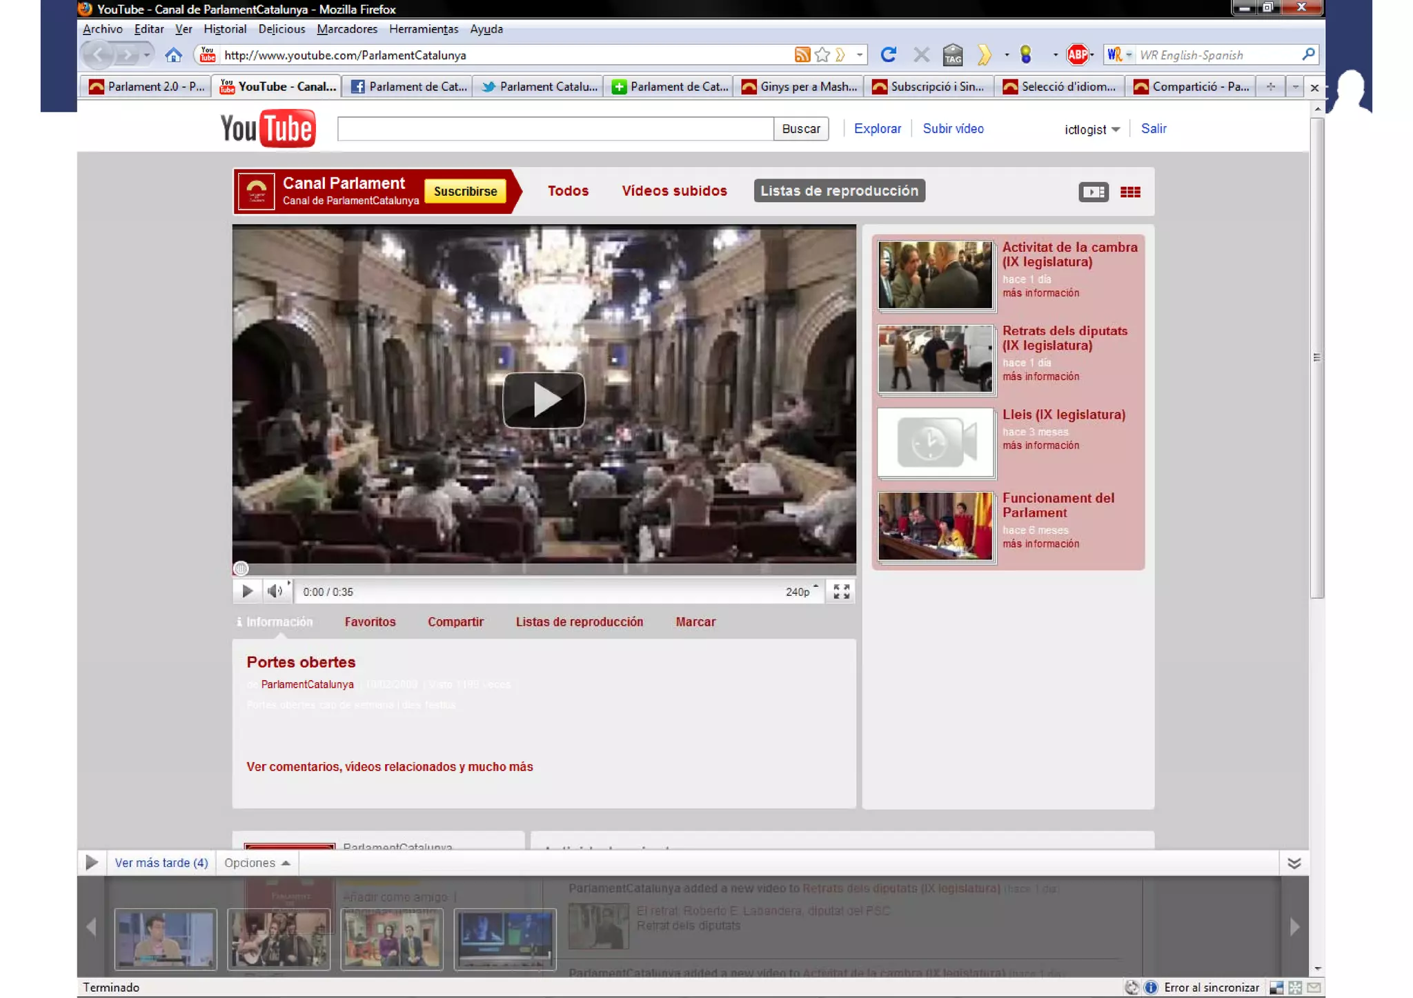Open the Adblock Plus dropdown arrow
The width and height of the screenshot is (1413, 998).
click(x=1092, y=54)
